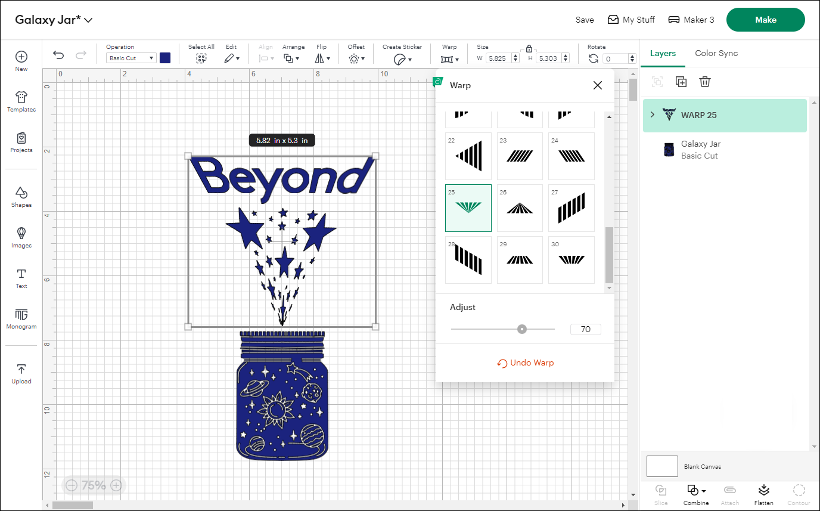
Task: Toggle the size aspect ratio lock
Action: point(530,48)
